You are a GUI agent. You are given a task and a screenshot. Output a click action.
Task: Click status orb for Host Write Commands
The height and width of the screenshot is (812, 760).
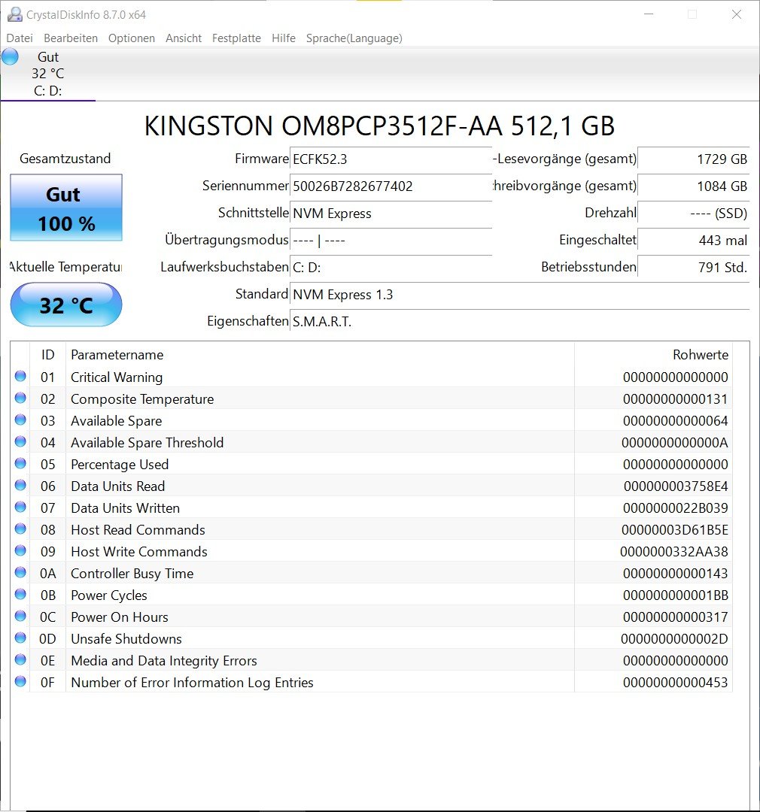coord(20,550)
